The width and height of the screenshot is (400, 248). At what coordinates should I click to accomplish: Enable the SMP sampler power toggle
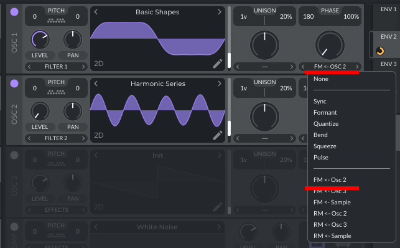pyautogui.click(x=14, y=227)
